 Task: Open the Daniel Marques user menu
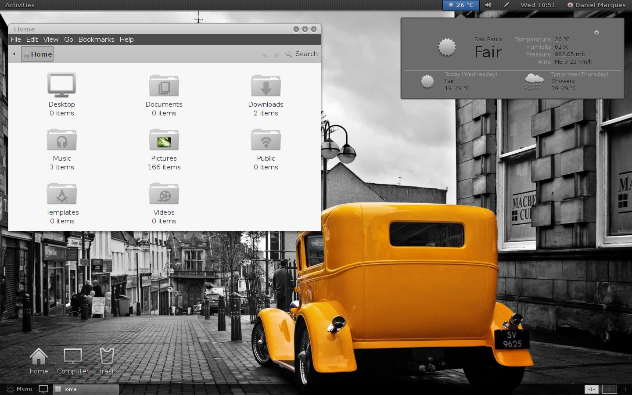pyautogui.click(x=596, y=5)
